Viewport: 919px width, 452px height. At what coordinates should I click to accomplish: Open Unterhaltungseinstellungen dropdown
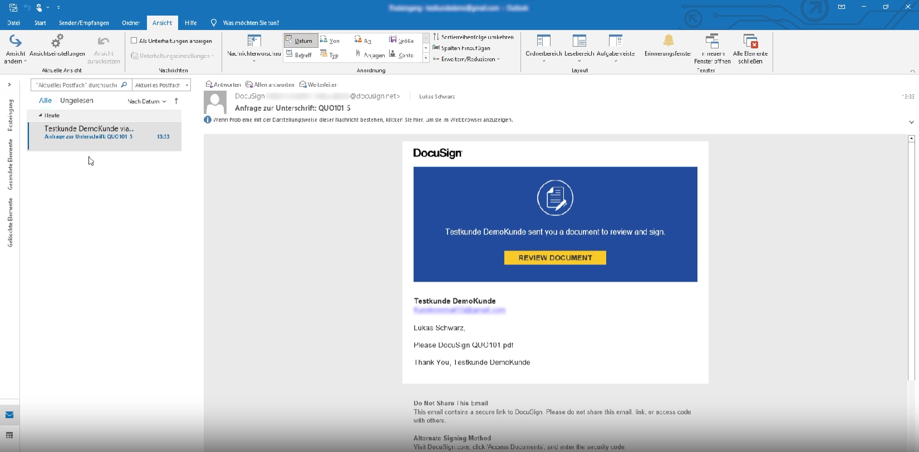[173, 56]
